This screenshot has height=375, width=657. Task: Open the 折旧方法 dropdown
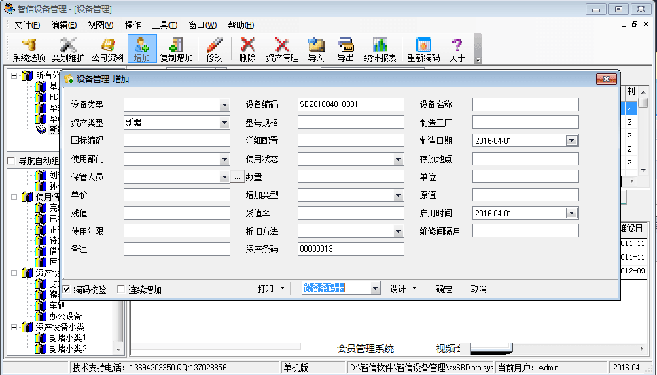(399, 231)
